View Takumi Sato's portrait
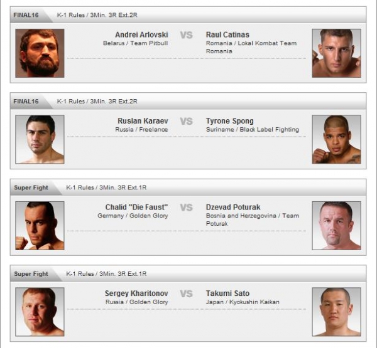The image size is (377, 348). point(336,312)
